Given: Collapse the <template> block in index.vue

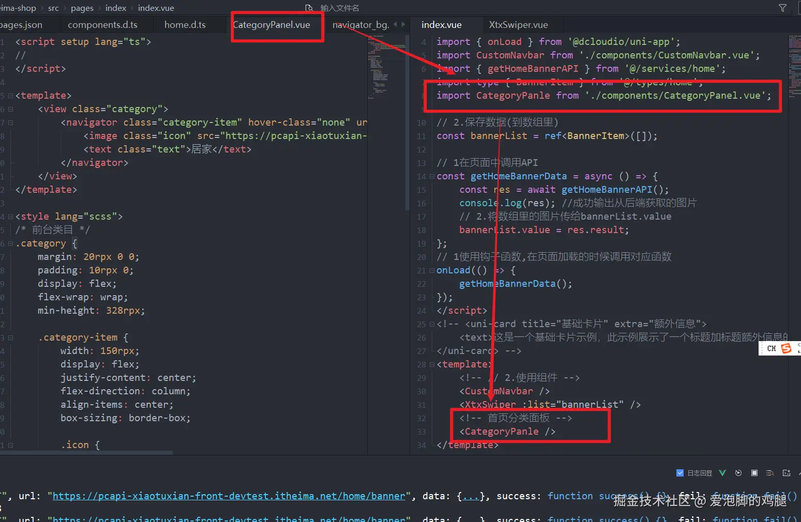Looking at the screenshot, I should click(432, 364).
